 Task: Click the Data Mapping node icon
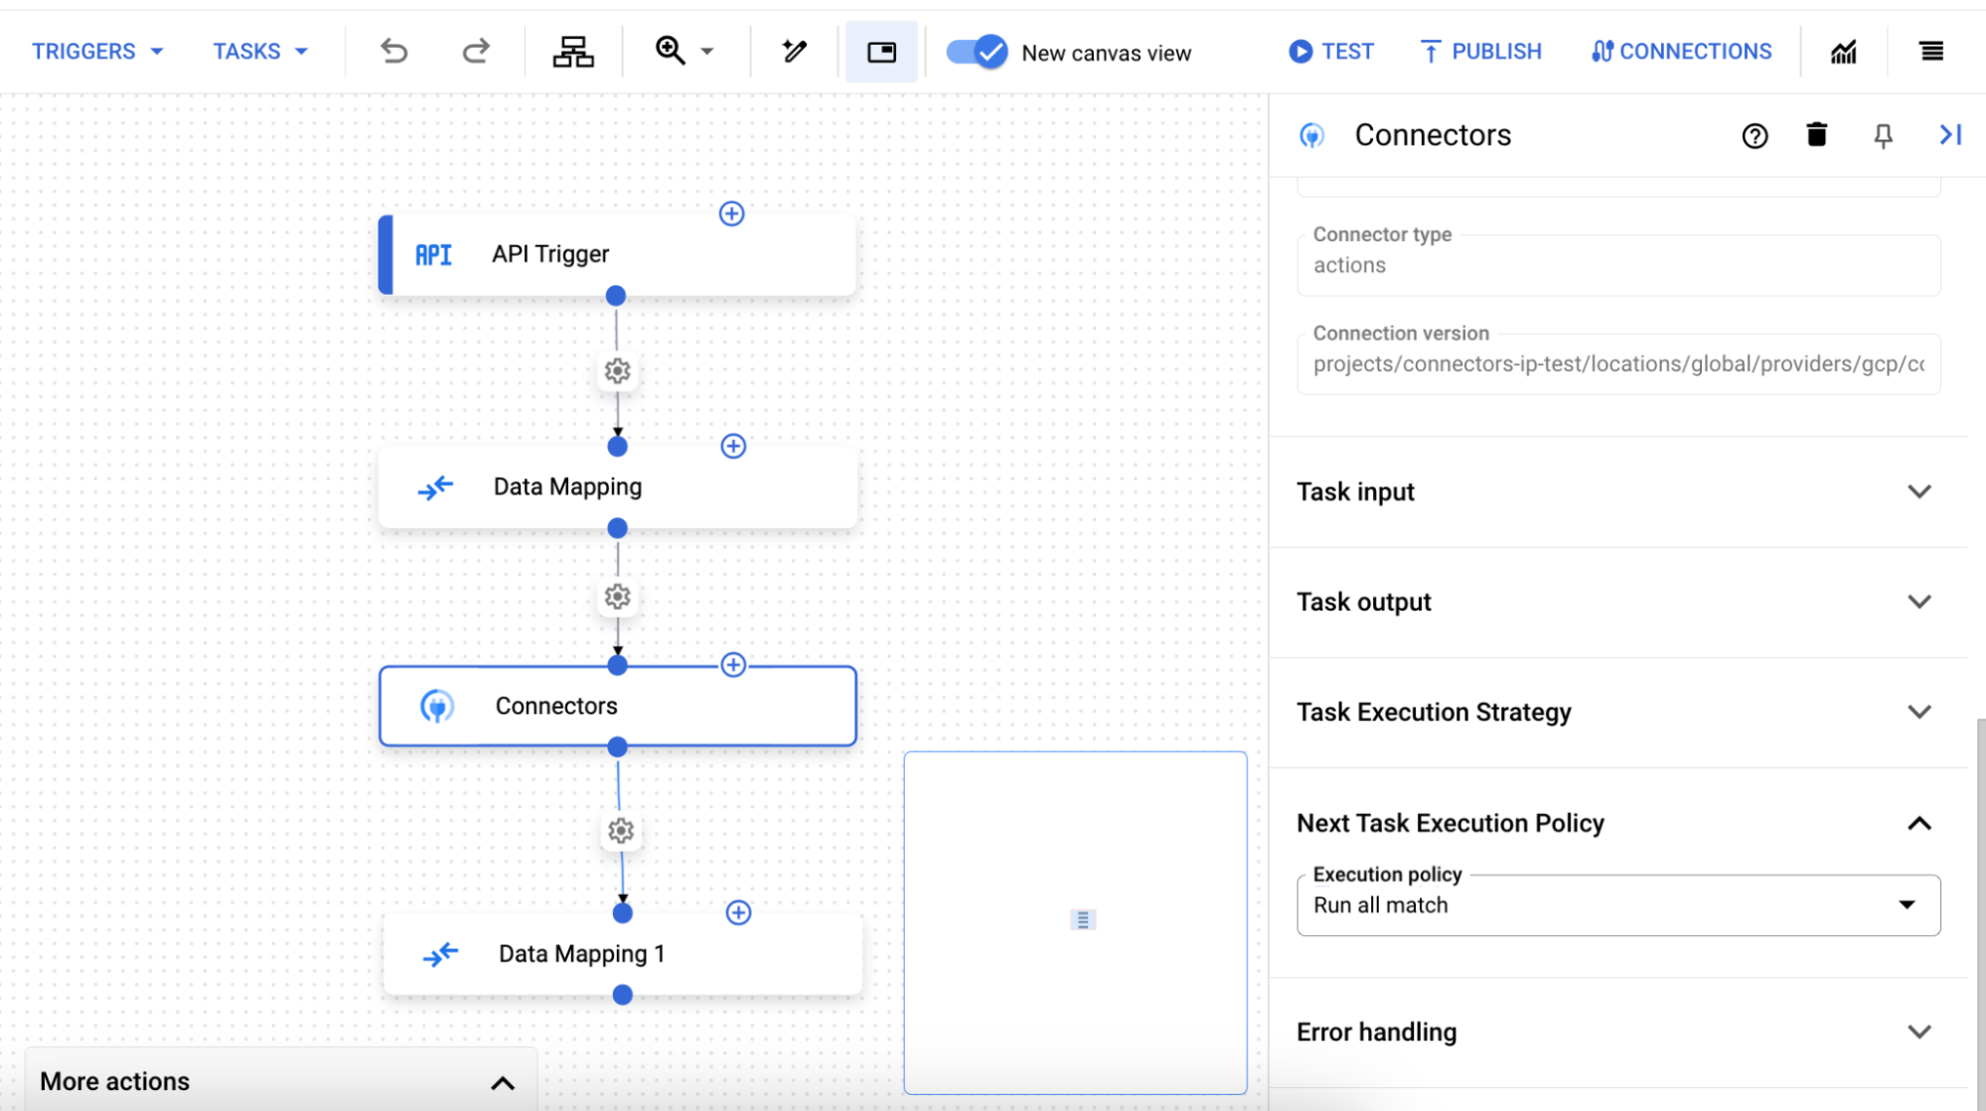(x=434, y=486)
